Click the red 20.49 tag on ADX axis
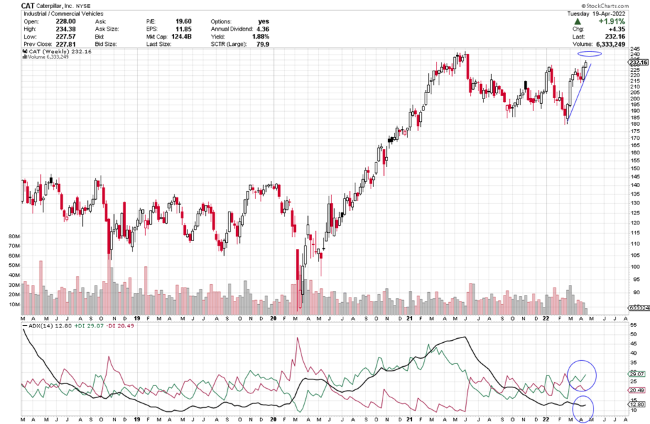 point(637,390)
